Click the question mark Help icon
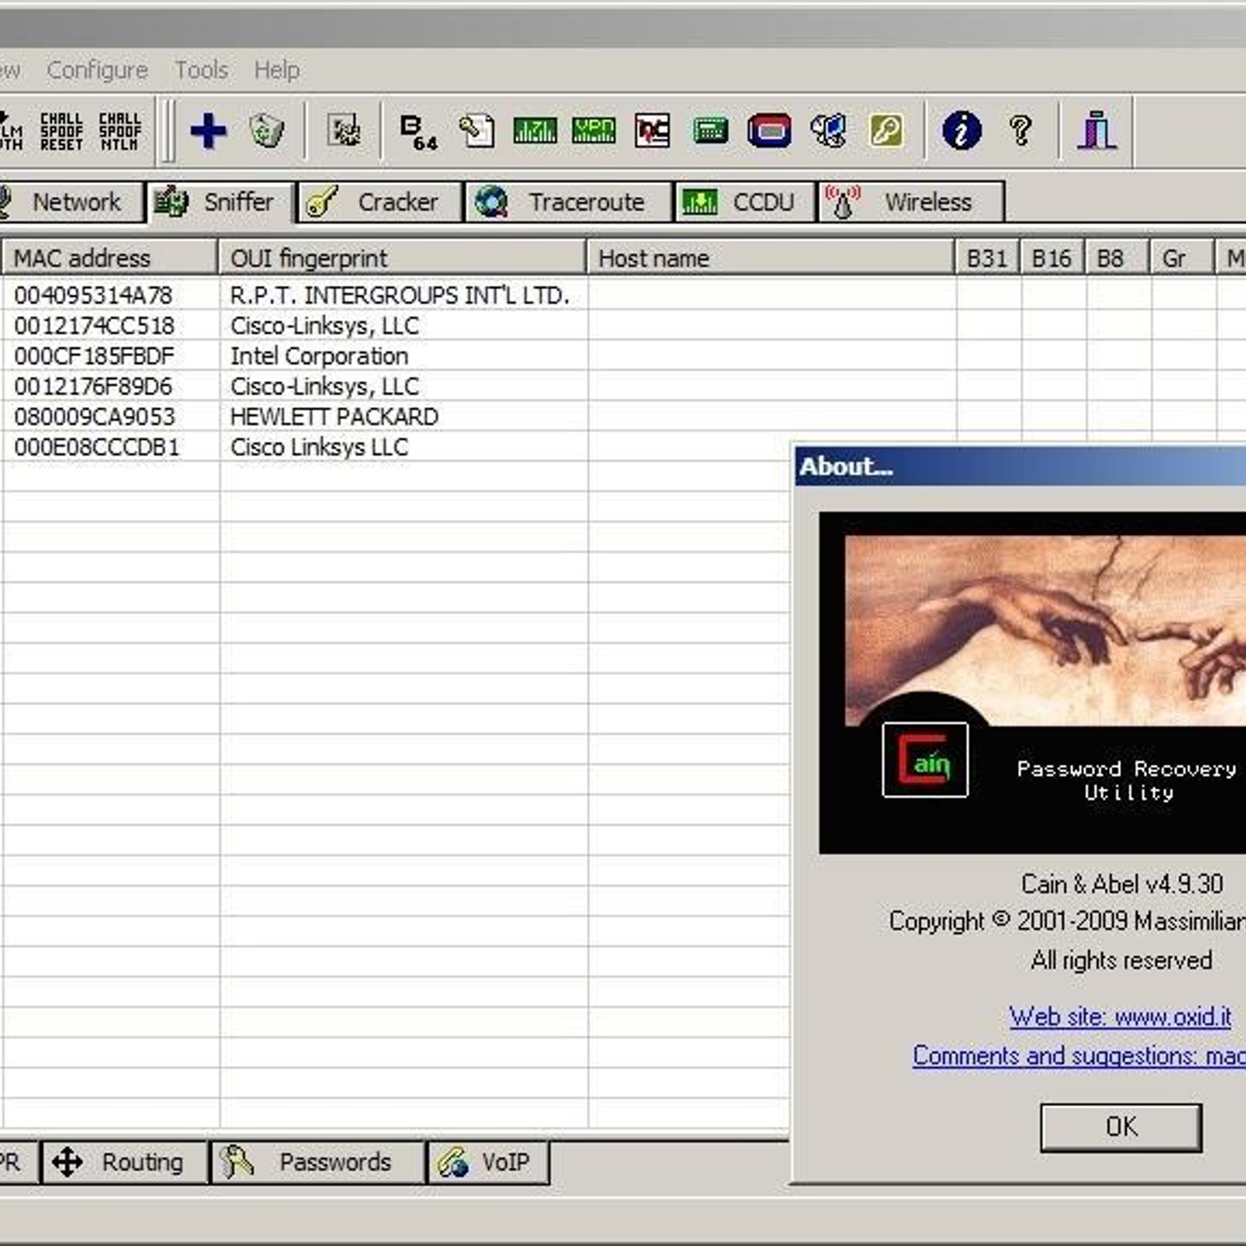Viewport: 1246px width, 1246px height. click(x=1020, y=130)
